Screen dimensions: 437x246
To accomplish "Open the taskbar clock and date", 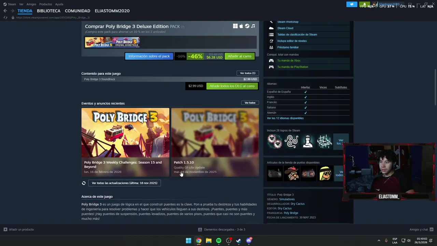I will point(421,241).
